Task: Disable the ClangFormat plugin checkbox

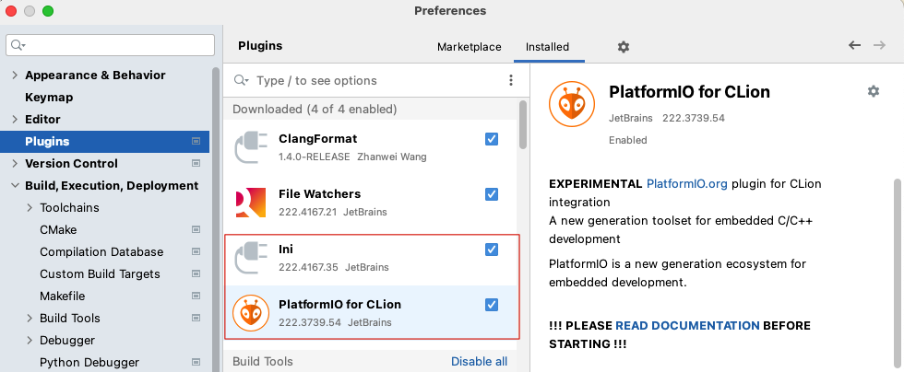Action: point(492,139)
